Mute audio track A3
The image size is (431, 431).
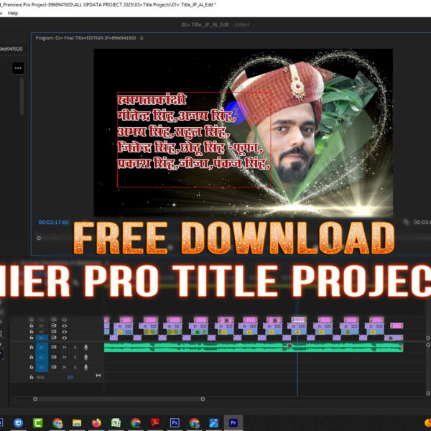point(65,367)
